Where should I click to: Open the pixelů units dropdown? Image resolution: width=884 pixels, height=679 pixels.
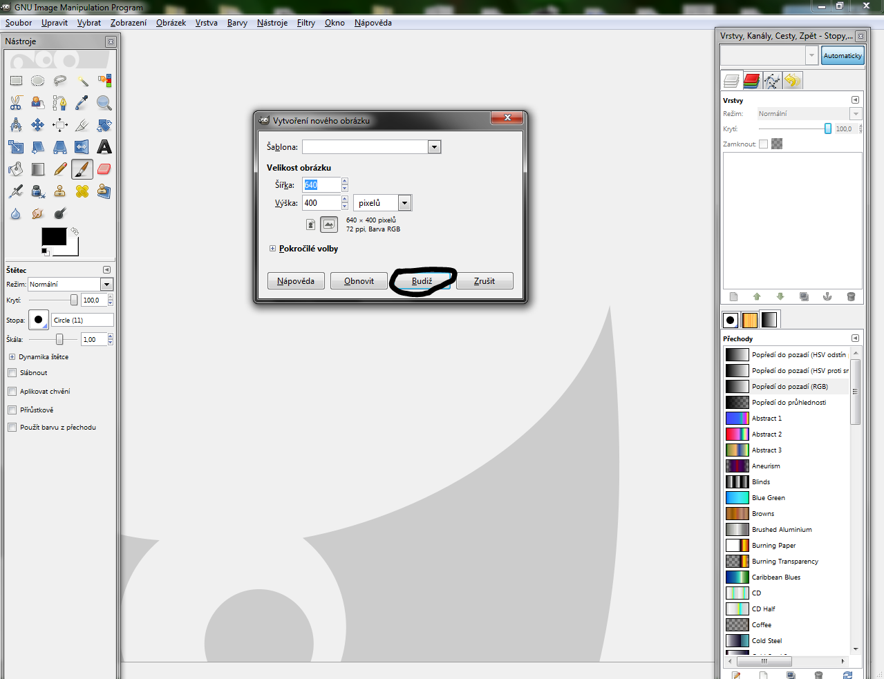coord(405,203)
